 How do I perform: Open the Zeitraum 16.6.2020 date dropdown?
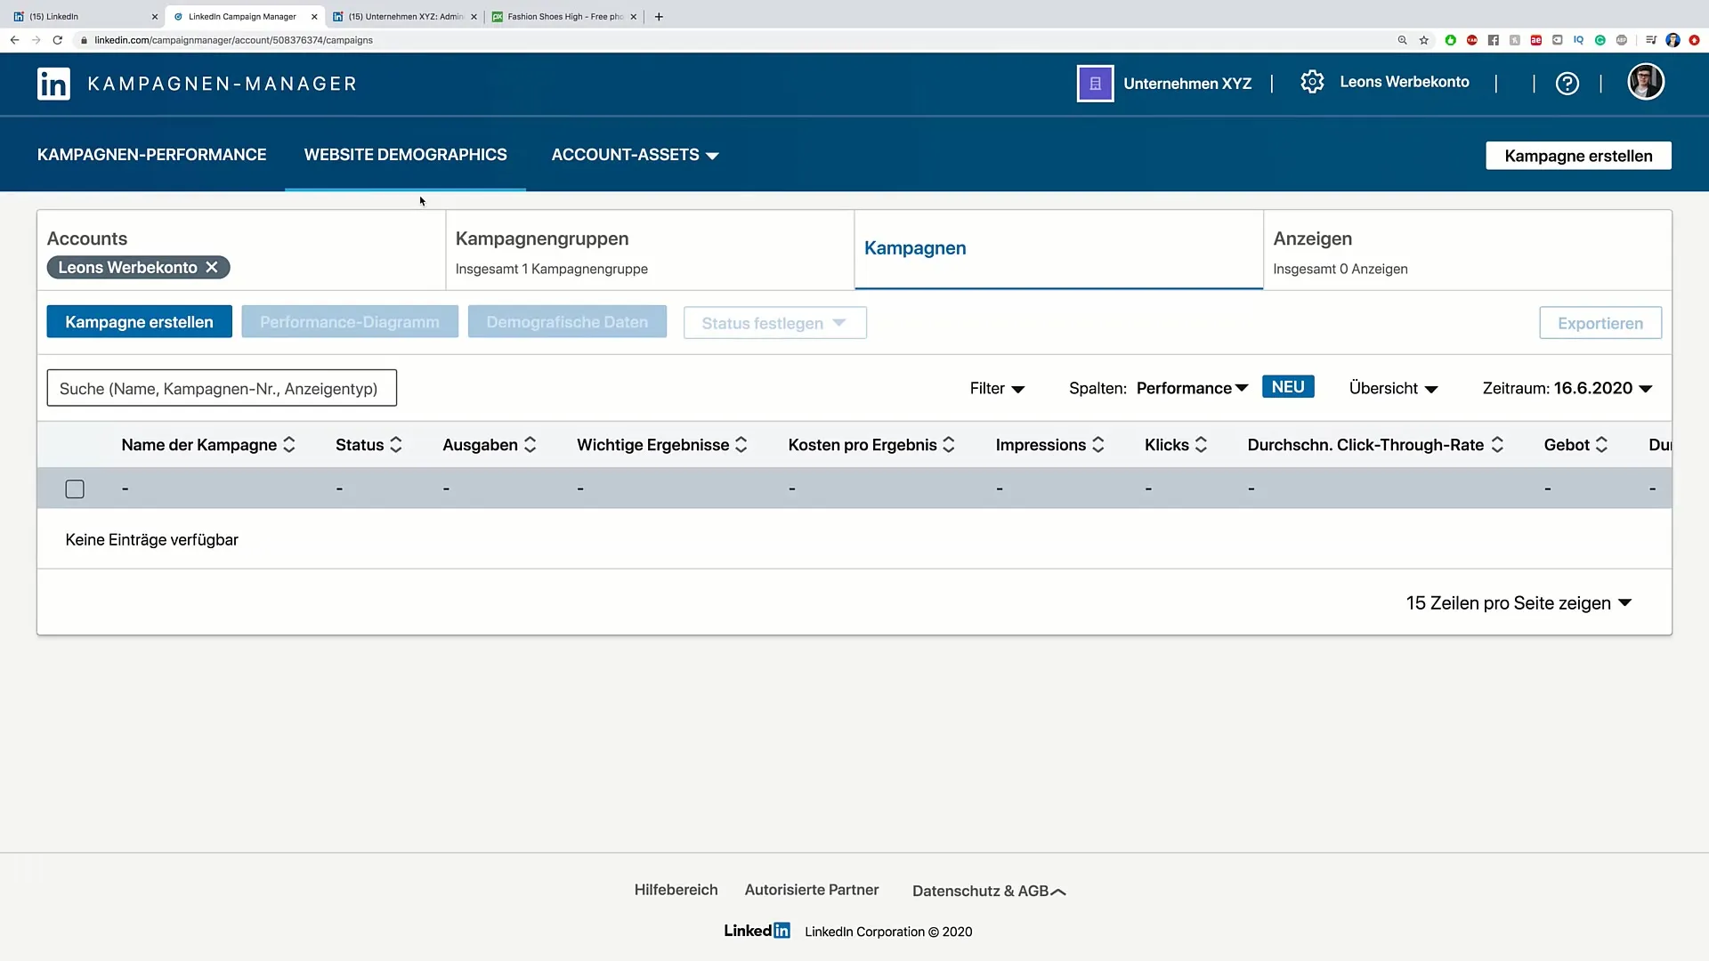1567,389
